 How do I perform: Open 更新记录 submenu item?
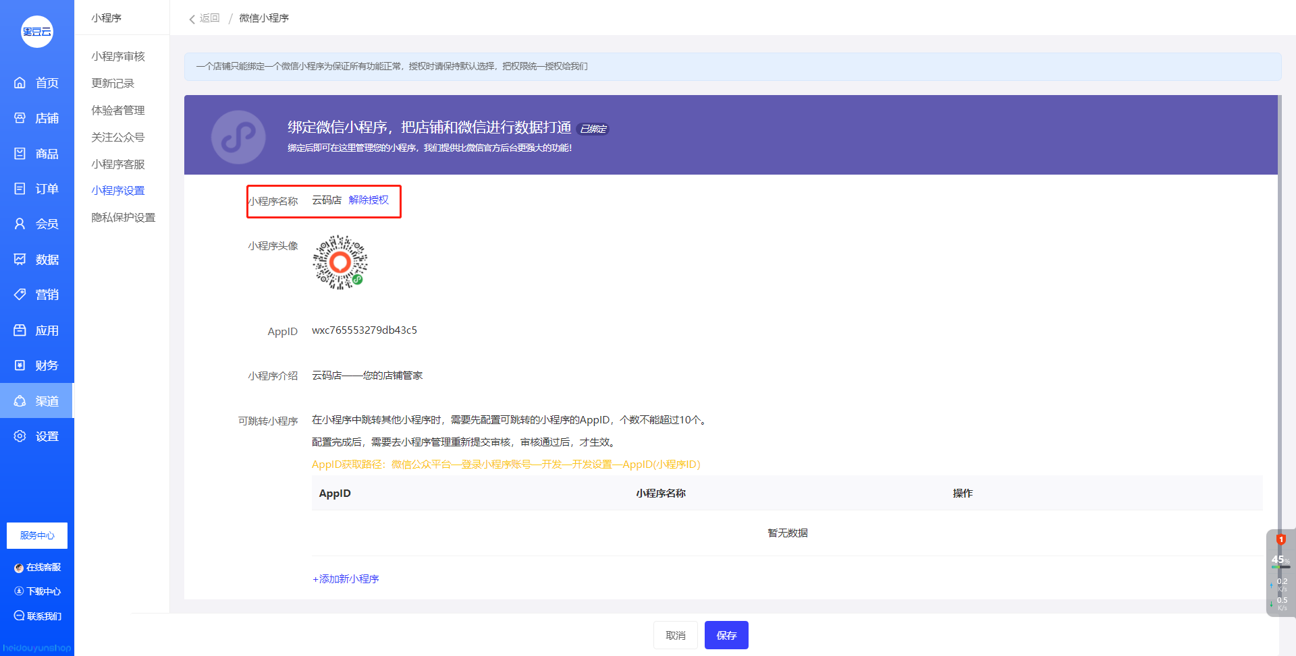click(x=113, y=83)
